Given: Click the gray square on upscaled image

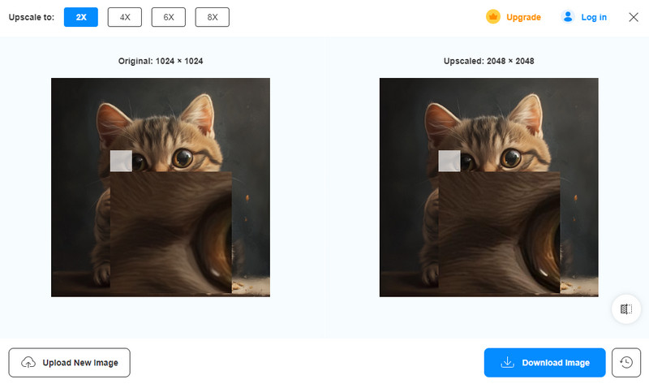Looking at the screenshot, I should (449, 161).
